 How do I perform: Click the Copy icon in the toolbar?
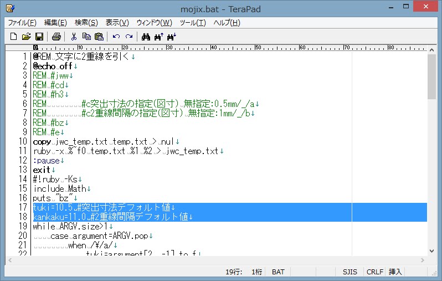click(86, 37)
